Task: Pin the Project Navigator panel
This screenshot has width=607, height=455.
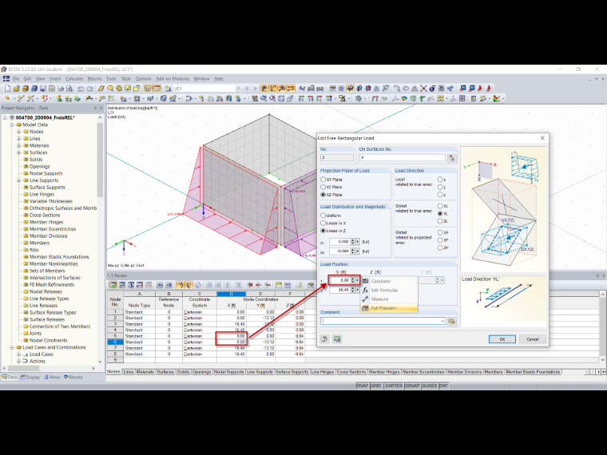Action: [x=95, y=109]
